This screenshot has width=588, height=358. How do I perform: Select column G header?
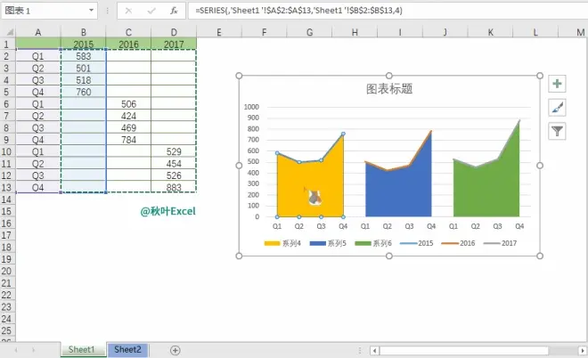(309, 32)
